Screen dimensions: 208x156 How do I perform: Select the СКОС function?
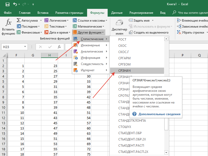point(137,46)
